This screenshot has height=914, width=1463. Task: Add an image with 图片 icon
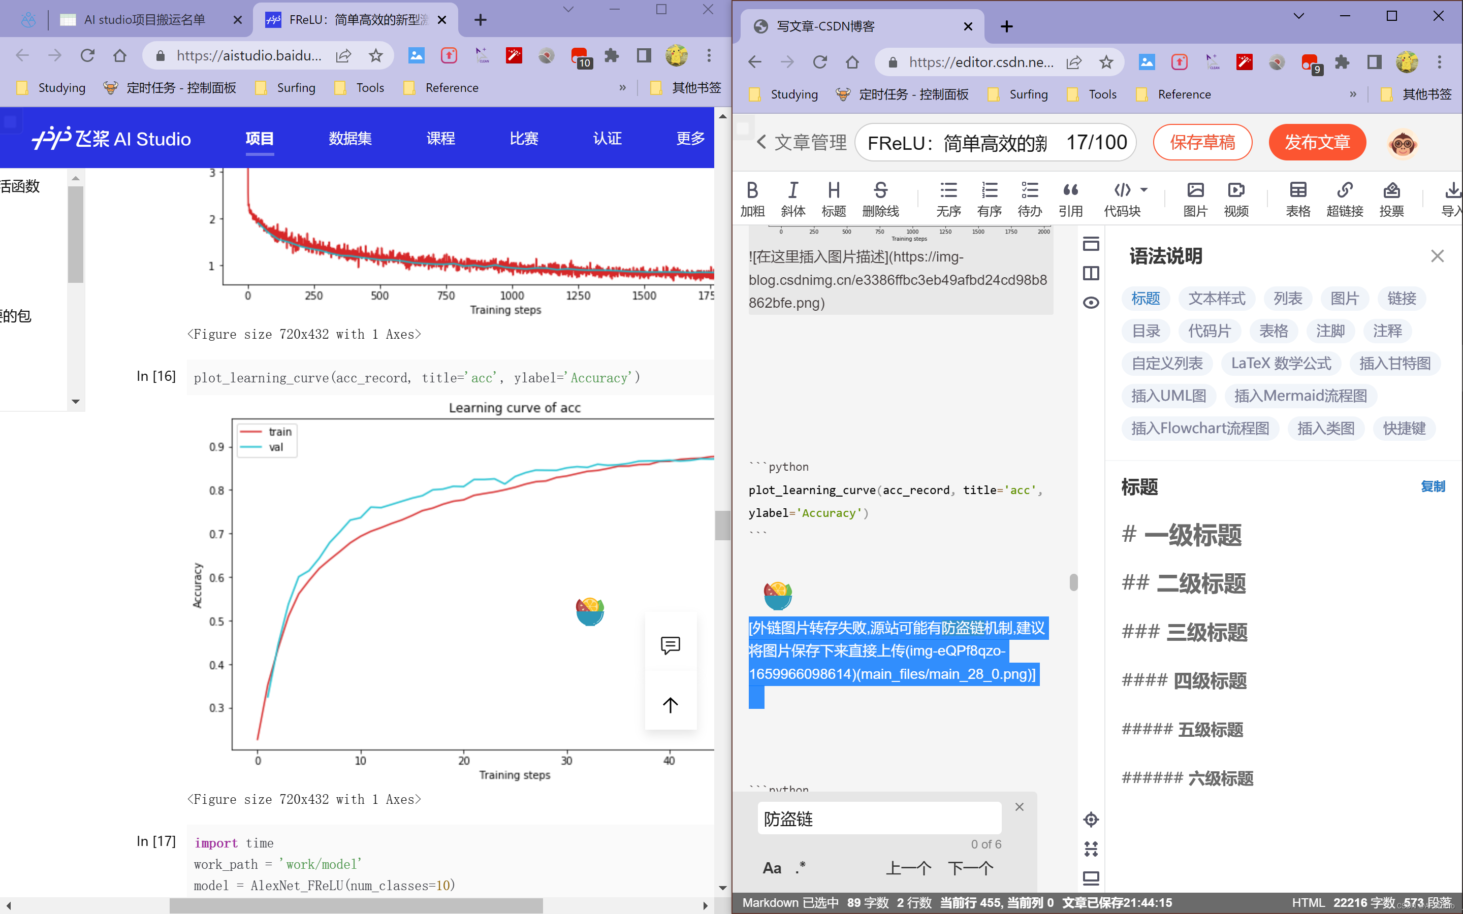coord(1195,198)
